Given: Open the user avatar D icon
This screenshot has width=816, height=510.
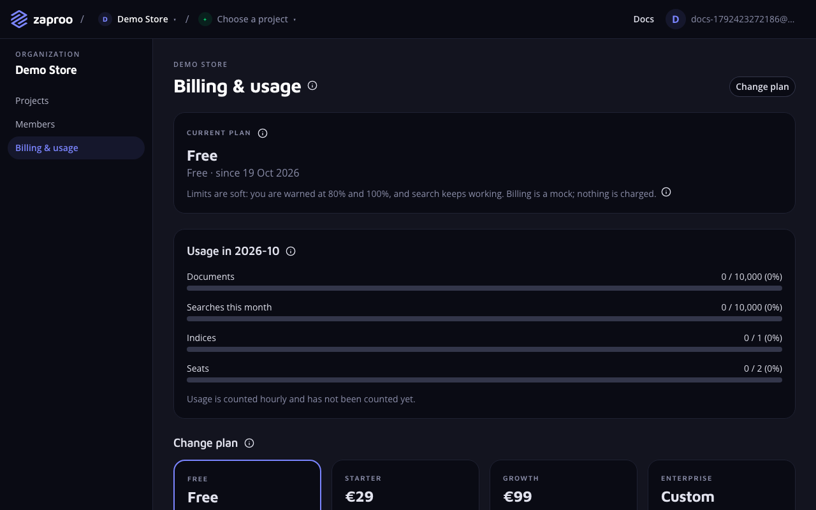Looking at the screenshot, I should [x=676, y=19].
